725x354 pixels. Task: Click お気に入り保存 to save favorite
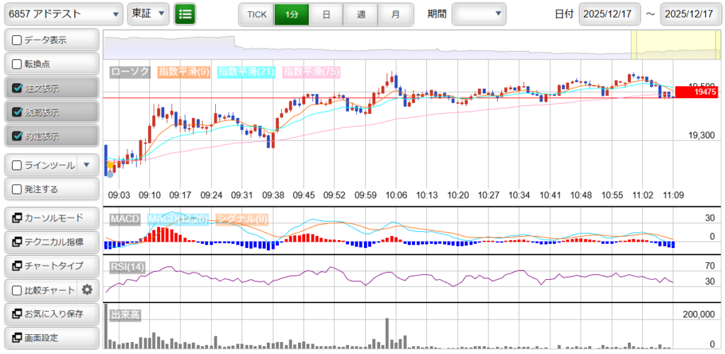tap(51, 314)
